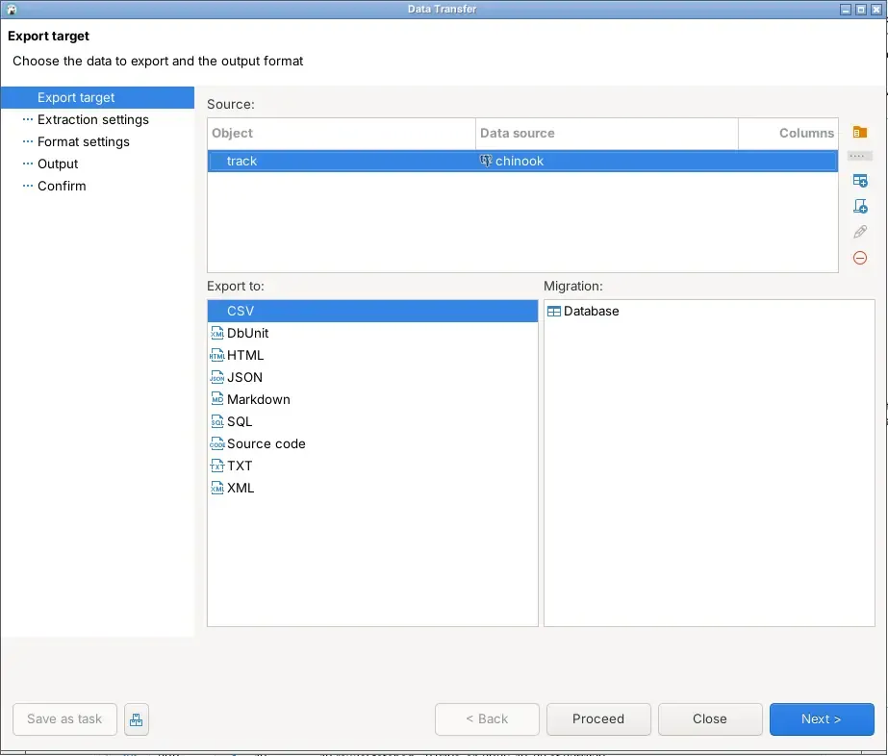Click the Save as task button

pos(64,719)
